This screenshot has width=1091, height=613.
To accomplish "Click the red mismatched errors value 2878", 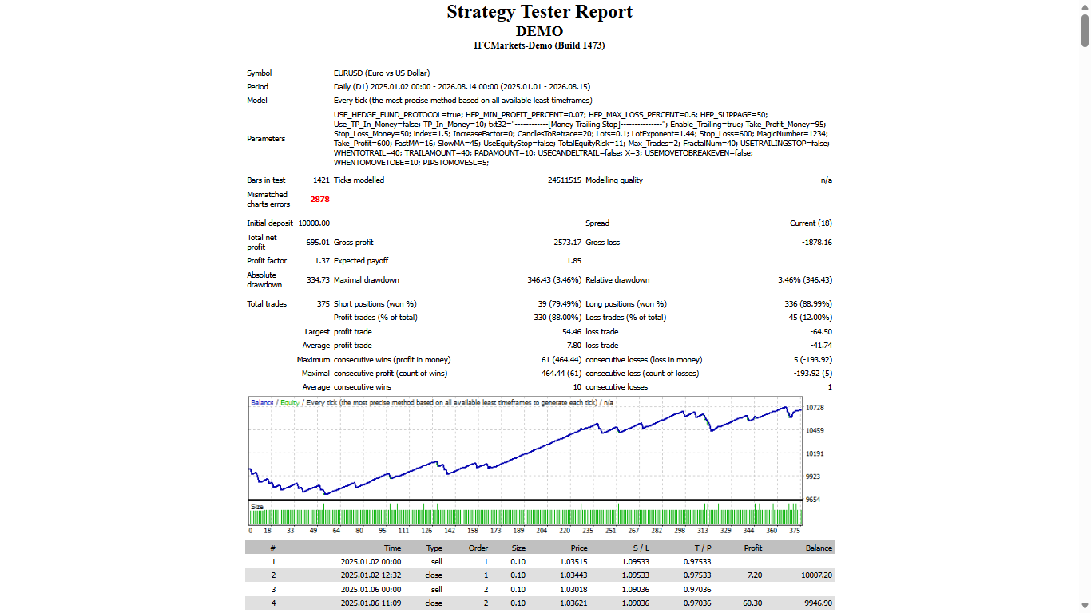I will pos(319,199).
